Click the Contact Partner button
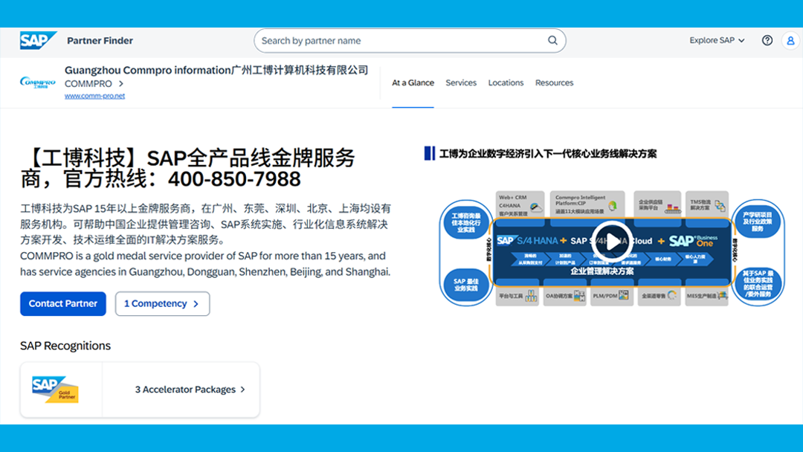 click(62, 303)
